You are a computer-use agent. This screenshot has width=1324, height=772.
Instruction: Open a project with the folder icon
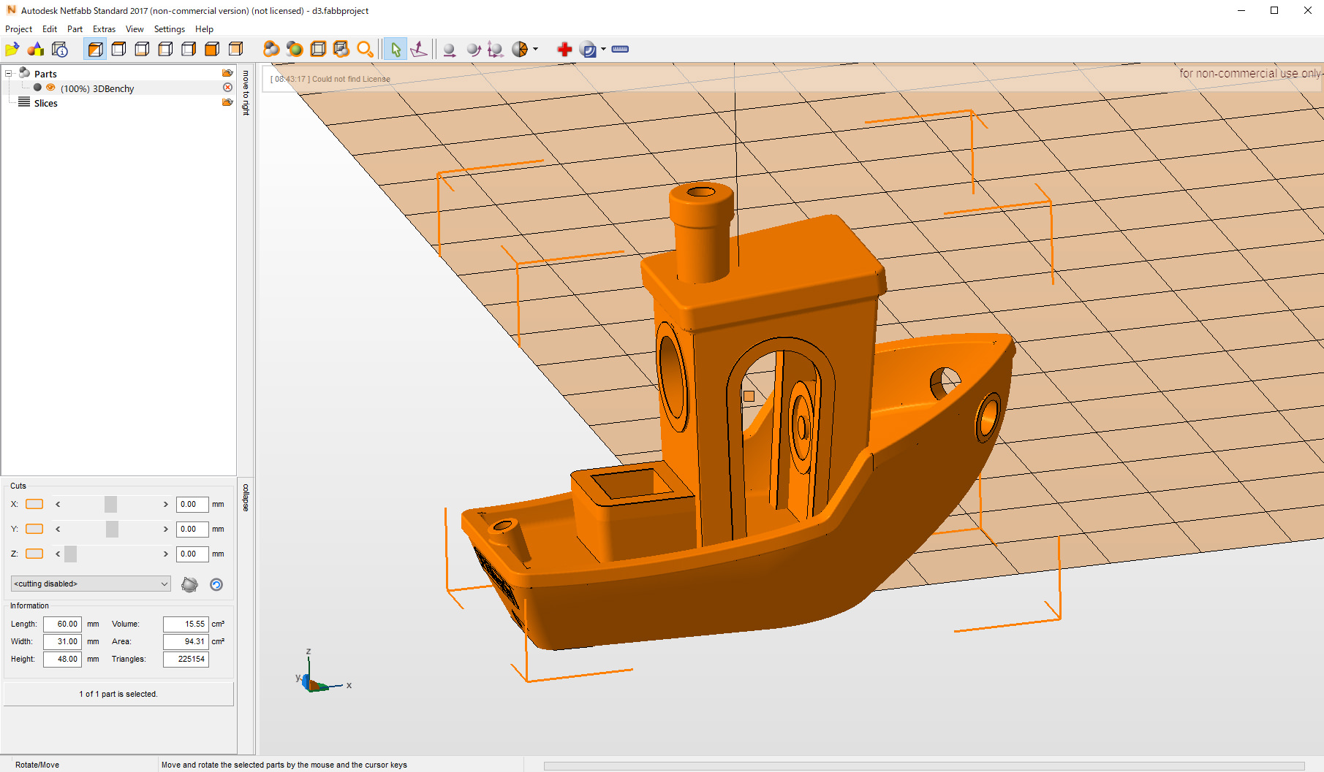click(x=12, y=50)
